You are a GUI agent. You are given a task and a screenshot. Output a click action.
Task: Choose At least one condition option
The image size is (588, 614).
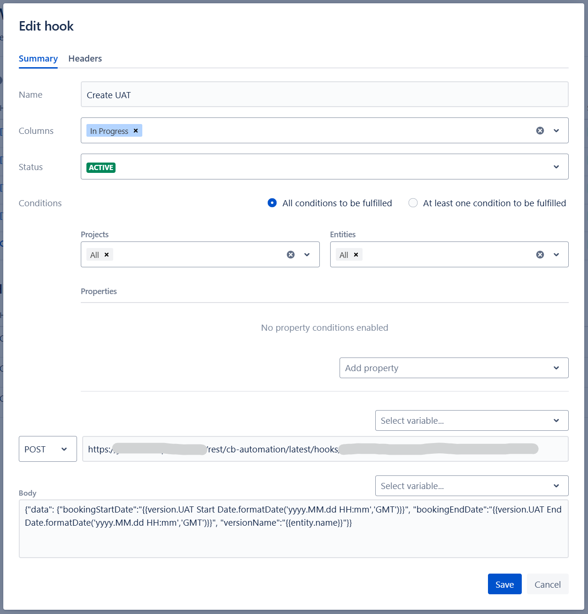pyautogui.click(x=413, y=203)
